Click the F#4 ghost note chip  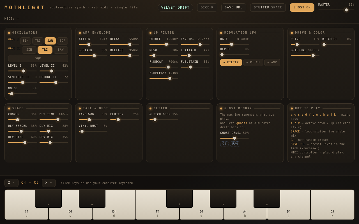click(235, 144)
